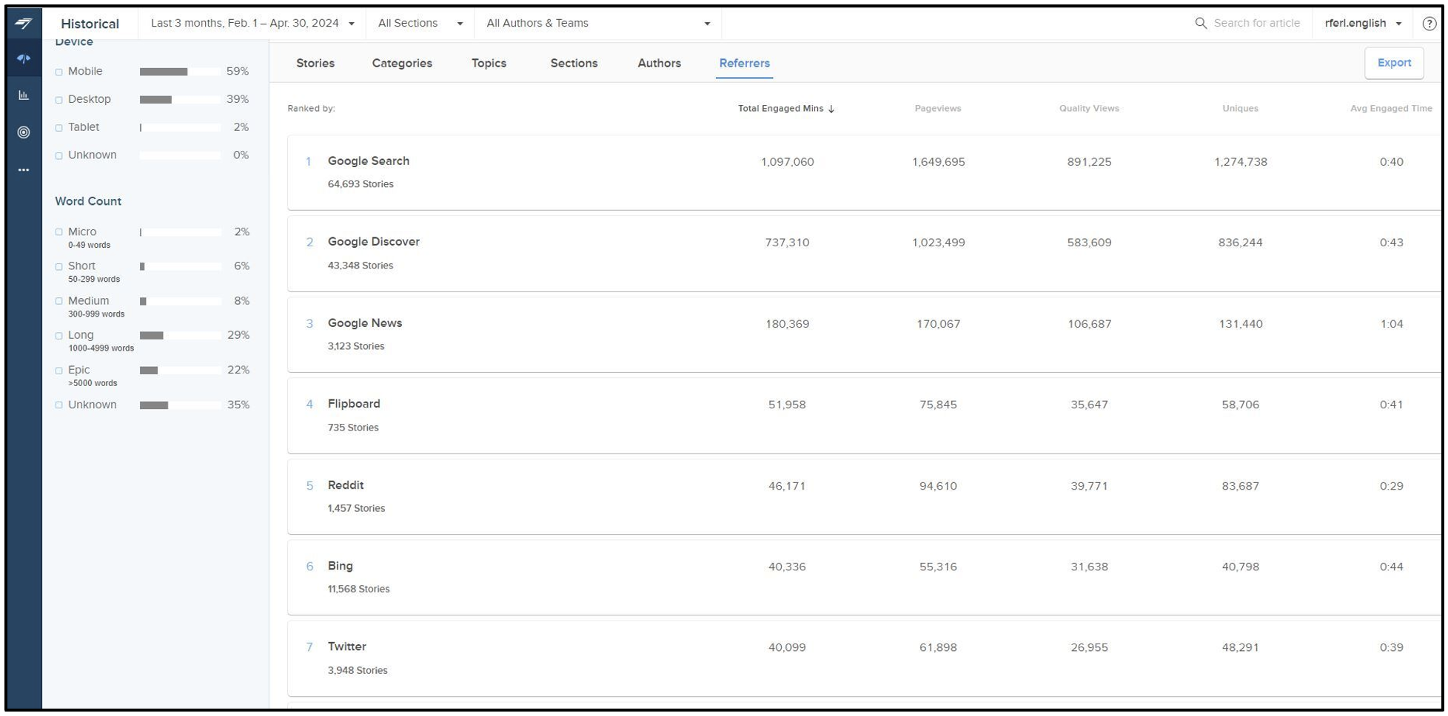Open the Bing referrer row

(864, 577)
